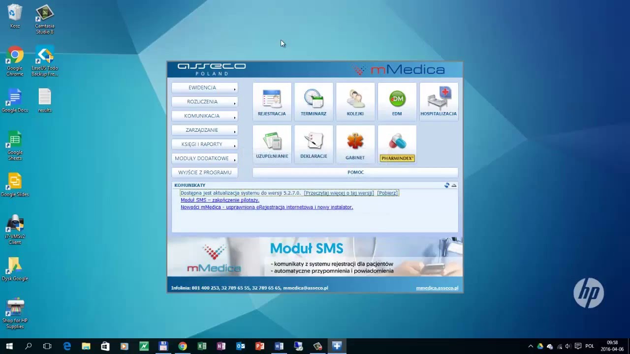630x354 pixels.
Task: Follow the 'Przeczytaj więcej o tej wersji' link
Action: pos(339,193)
